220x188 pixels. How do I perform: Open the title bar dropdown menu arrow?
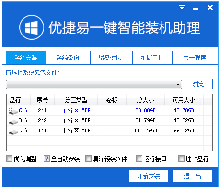(182, 7)
